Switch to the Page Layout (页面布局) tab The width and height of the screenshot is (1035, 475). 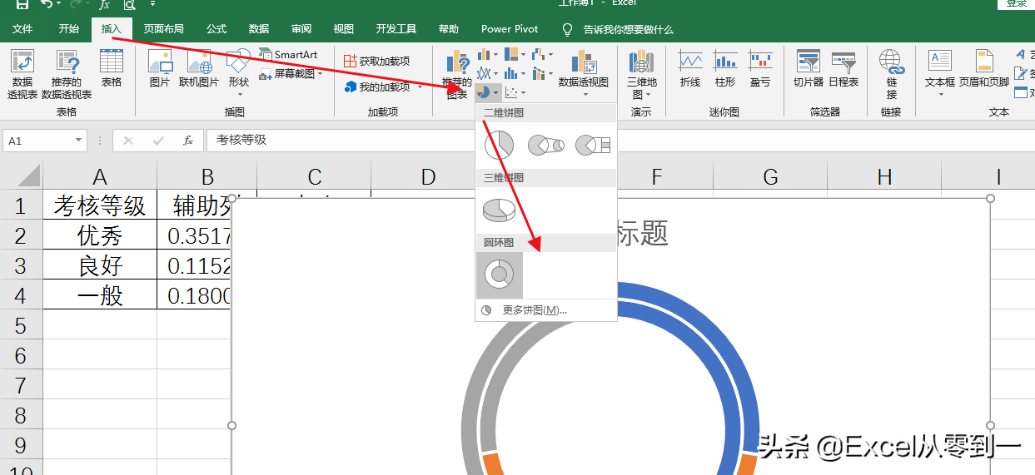pos(164,29)
